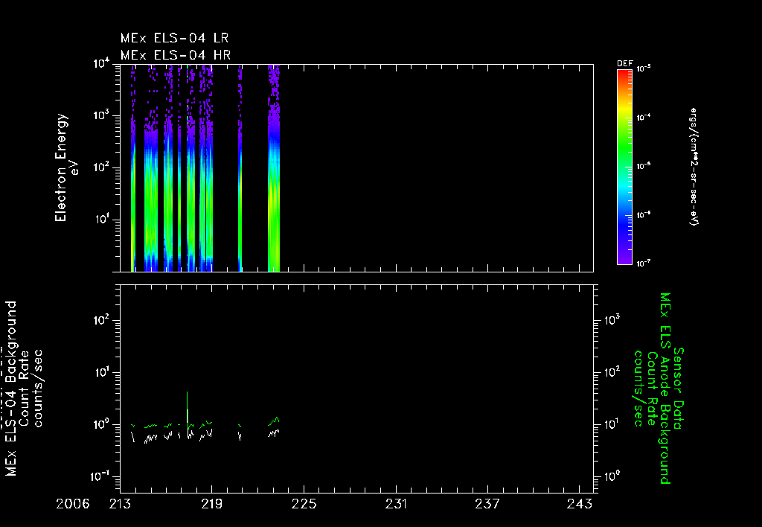Click the green 'Sensor Data' label
Screen dimensions: 762x527
(677, 389)
